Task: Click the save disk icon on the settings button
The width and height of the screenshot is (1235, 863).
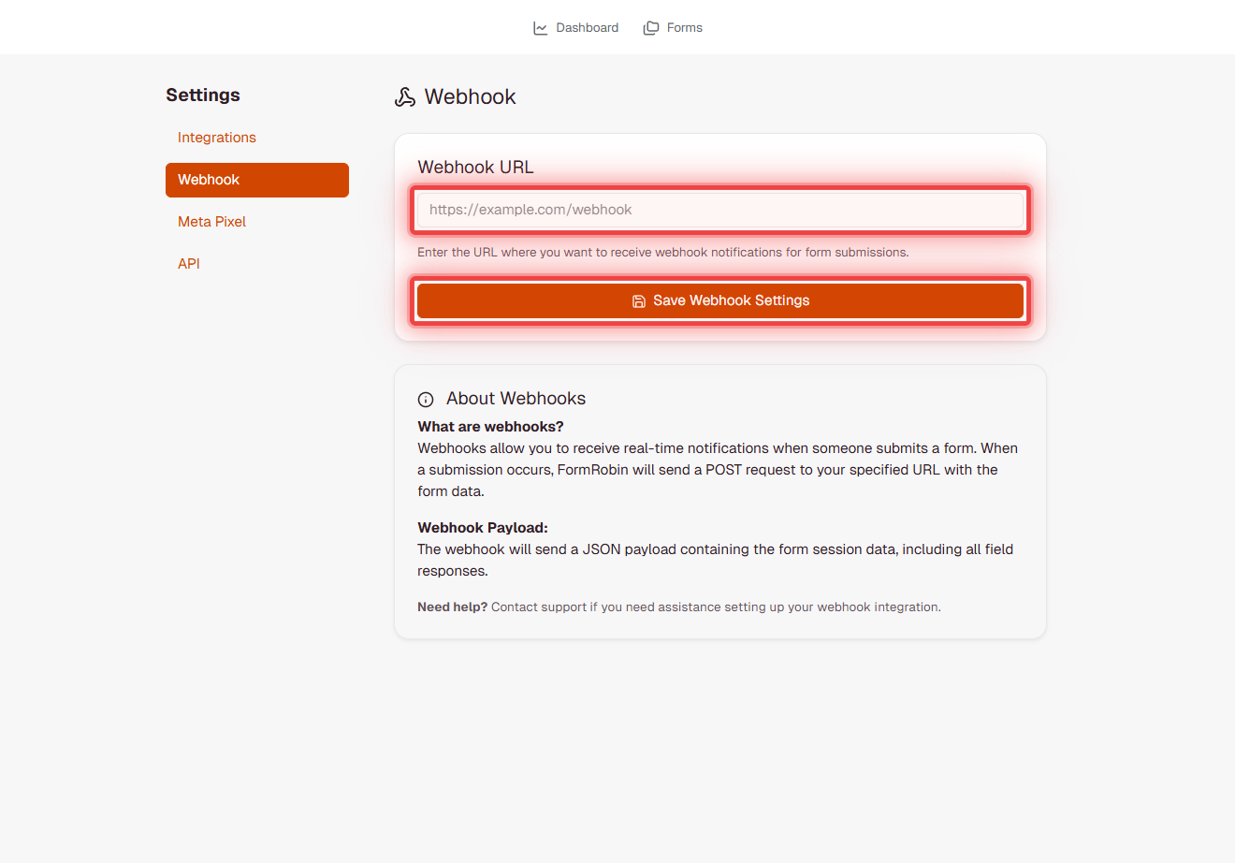Action: 638,300
